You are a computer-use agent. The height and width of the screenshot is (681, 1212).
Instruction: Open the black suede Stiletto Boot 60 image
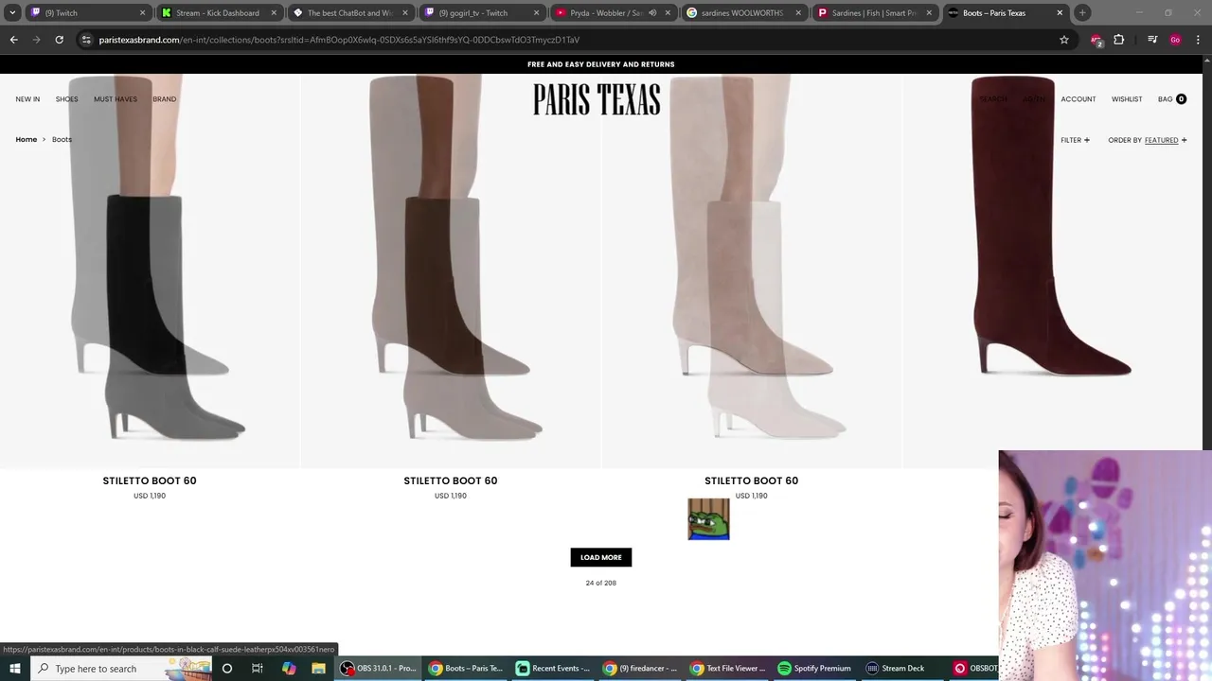click(x=150, y=271)
